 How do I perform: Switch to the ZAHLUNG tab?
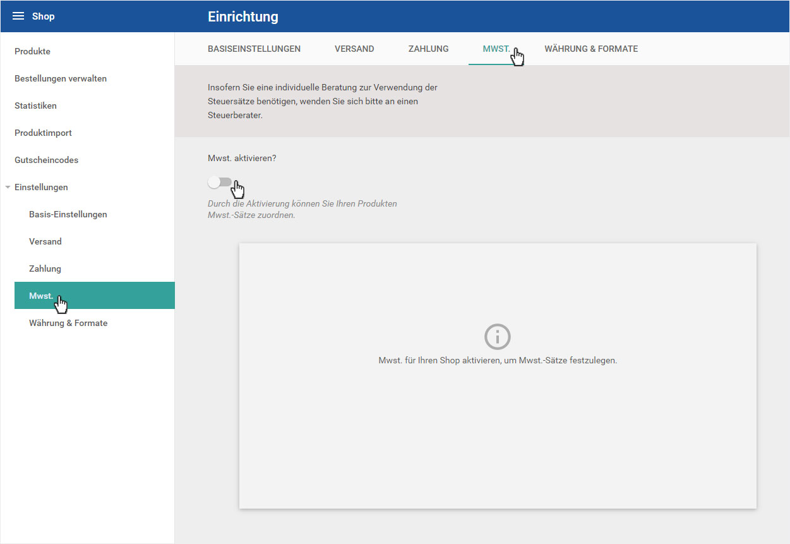(x=428, y=49)
